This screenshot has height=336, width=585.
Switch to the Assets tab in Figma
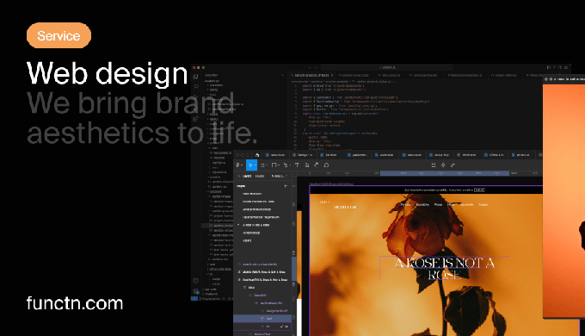260,176
